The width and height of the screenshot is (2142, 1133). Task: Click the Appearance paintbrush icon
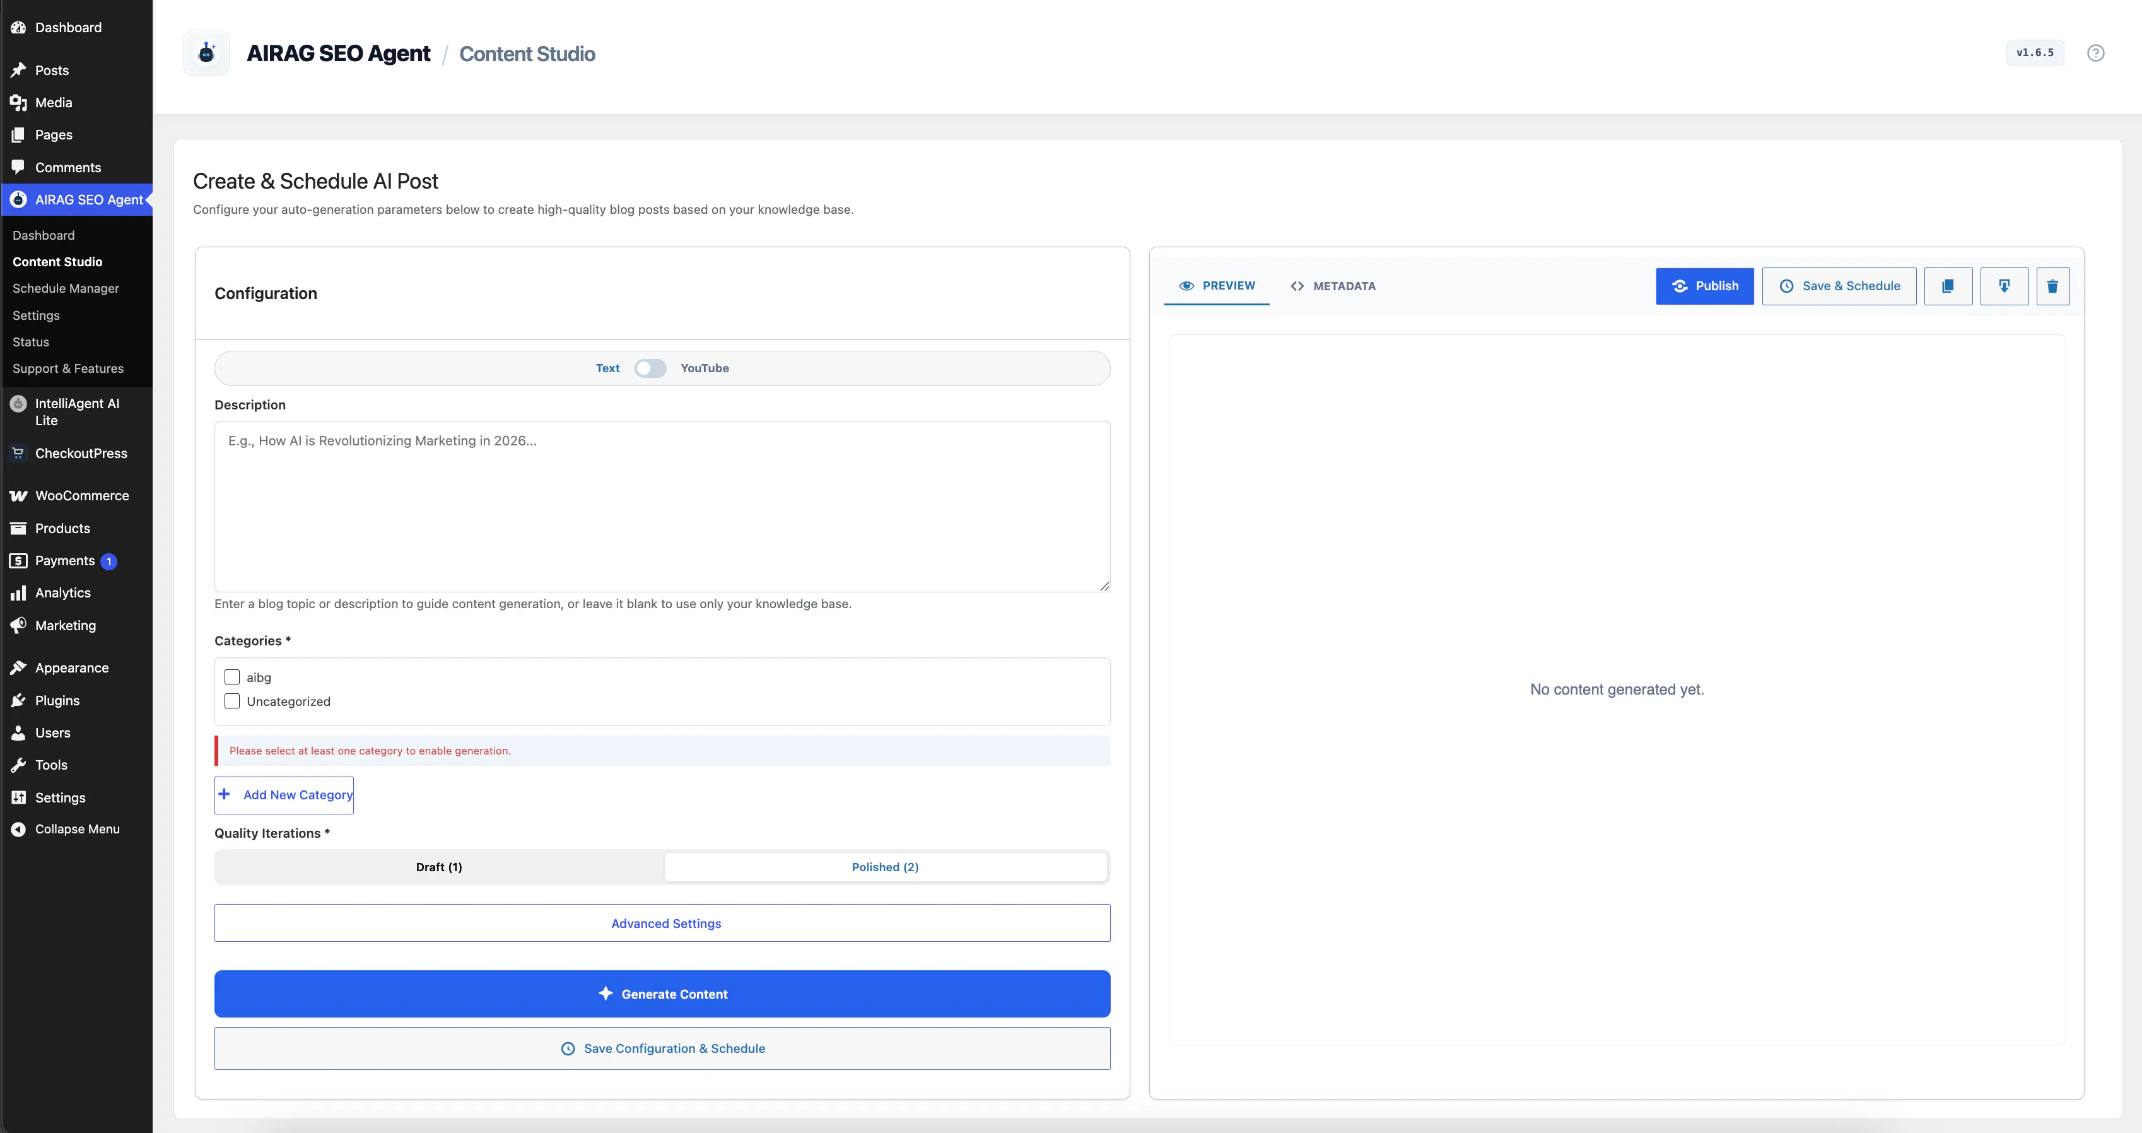click(x=18, y=668)
